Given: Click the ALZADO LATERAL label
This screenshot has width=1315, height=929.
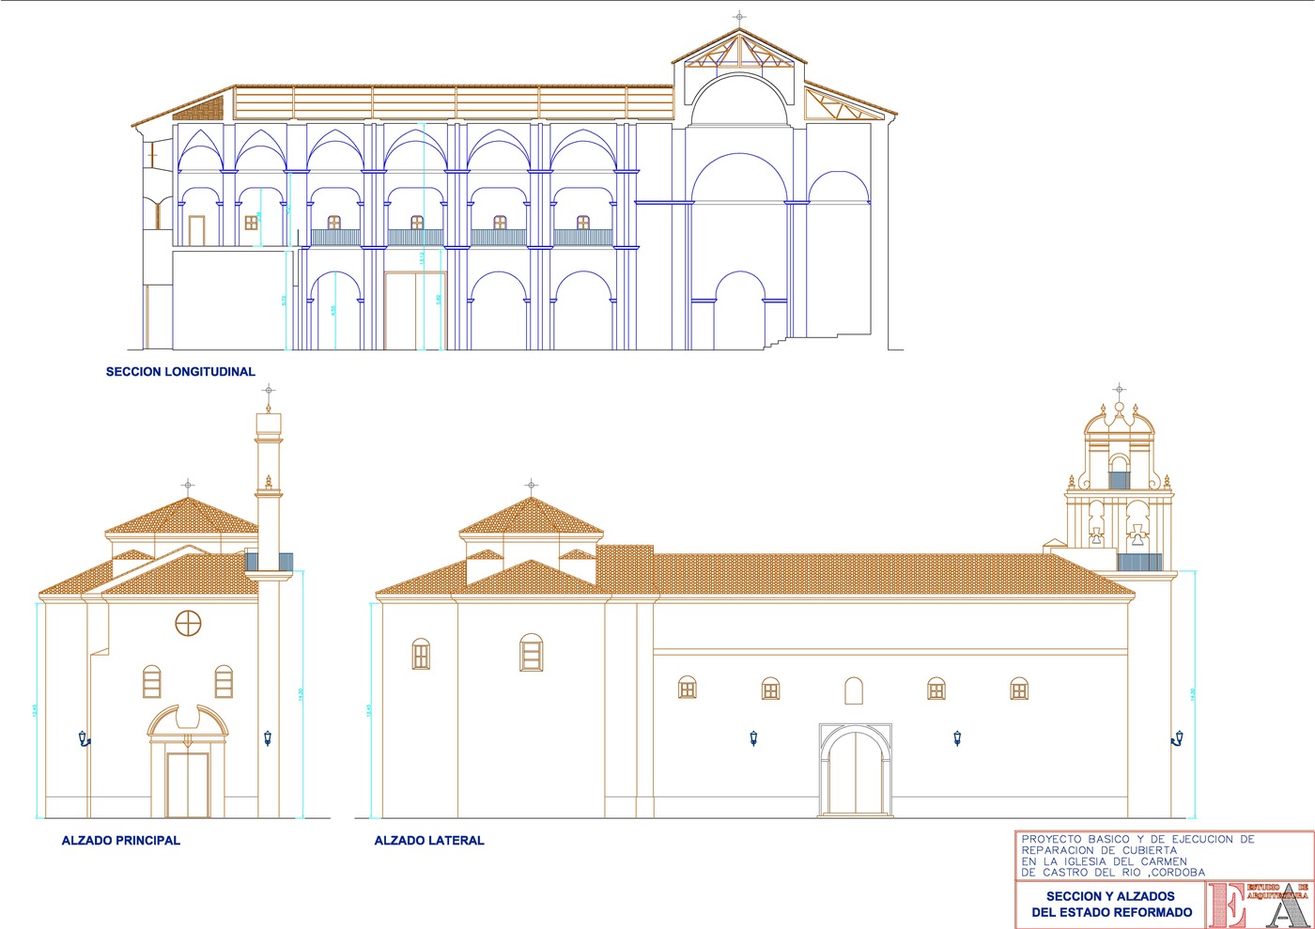Looking at the screenshot, I should pyautogui.click(x=429, y=841).
